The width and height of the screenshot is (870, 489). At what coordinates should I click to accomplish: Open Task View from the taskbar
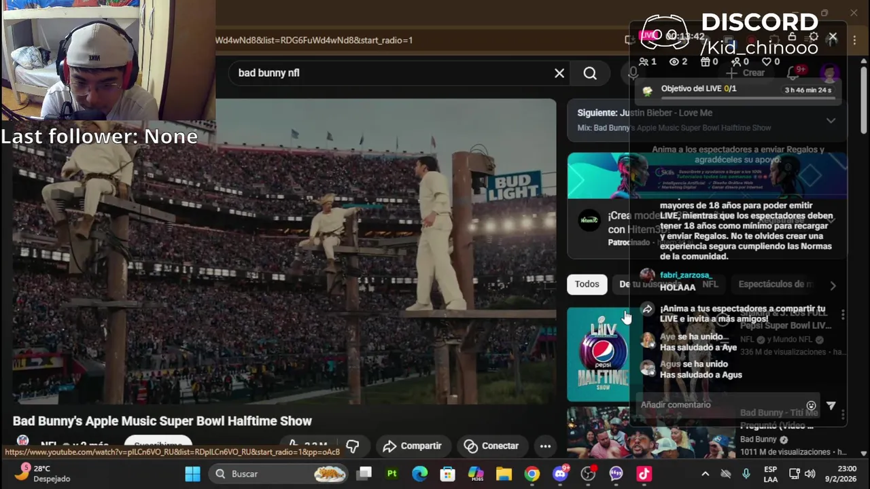[365, 474]
